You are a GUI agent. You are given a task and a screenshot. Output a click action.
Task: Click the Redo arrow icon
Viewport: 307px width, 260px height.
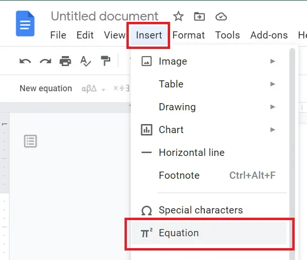[46, 61]
